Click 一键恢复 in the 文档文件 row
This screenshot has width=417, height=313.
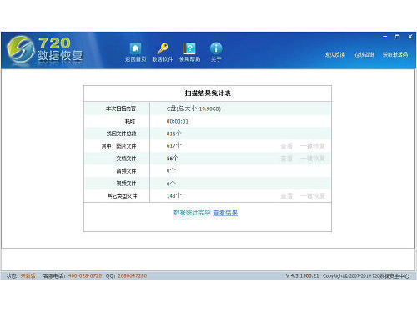pyautogui.click(x=313, y=159)
